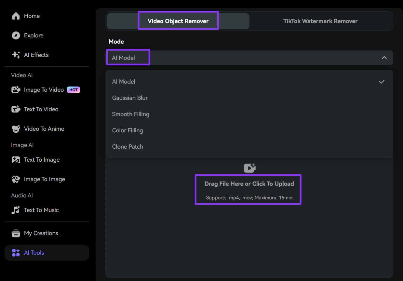The image size is (403, 281).
Task: Click the video upload camera icon
Action: click(x=249, y=168)
